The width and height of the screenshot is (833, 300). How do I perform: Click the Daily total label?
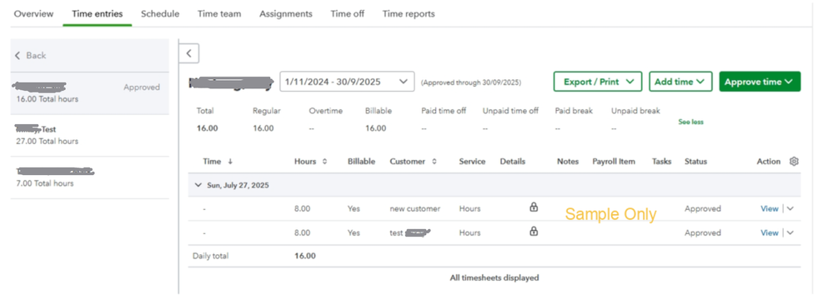point(210,256)
